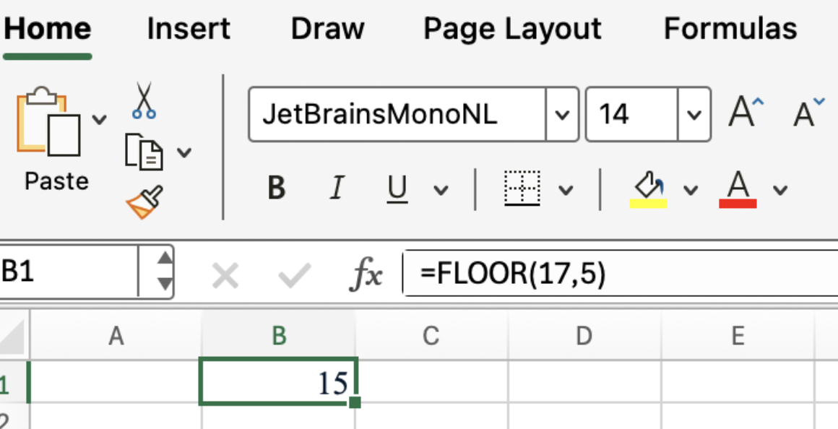Toggle bold formatting
Viewport: 838px width, 429px height.
click(276, 188)
